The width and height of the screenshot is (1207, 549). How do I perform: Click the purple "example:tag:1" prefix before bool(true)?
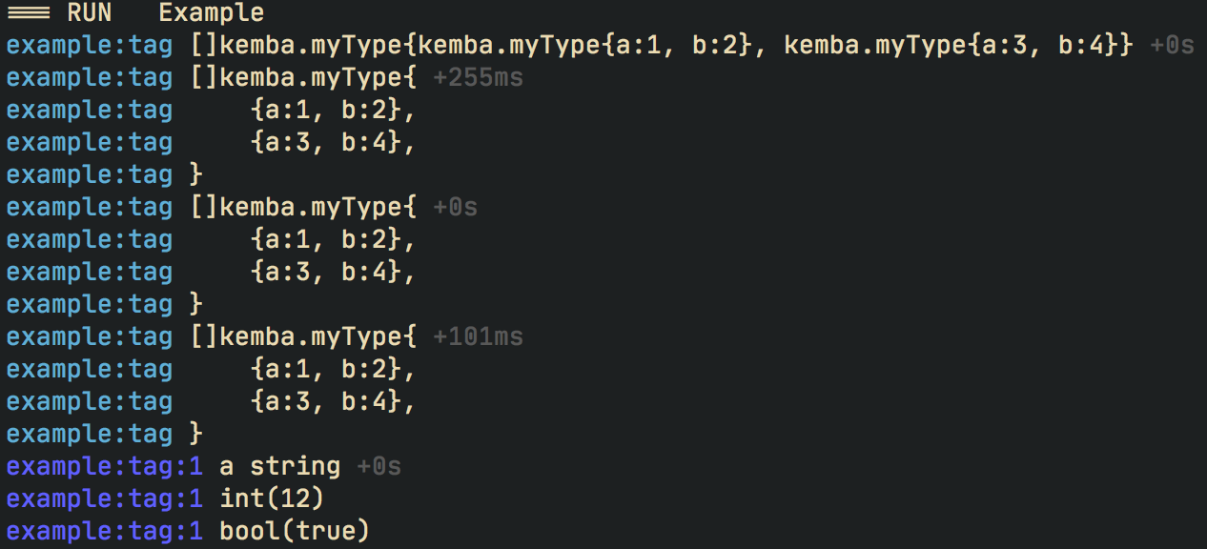coord(105,531)
